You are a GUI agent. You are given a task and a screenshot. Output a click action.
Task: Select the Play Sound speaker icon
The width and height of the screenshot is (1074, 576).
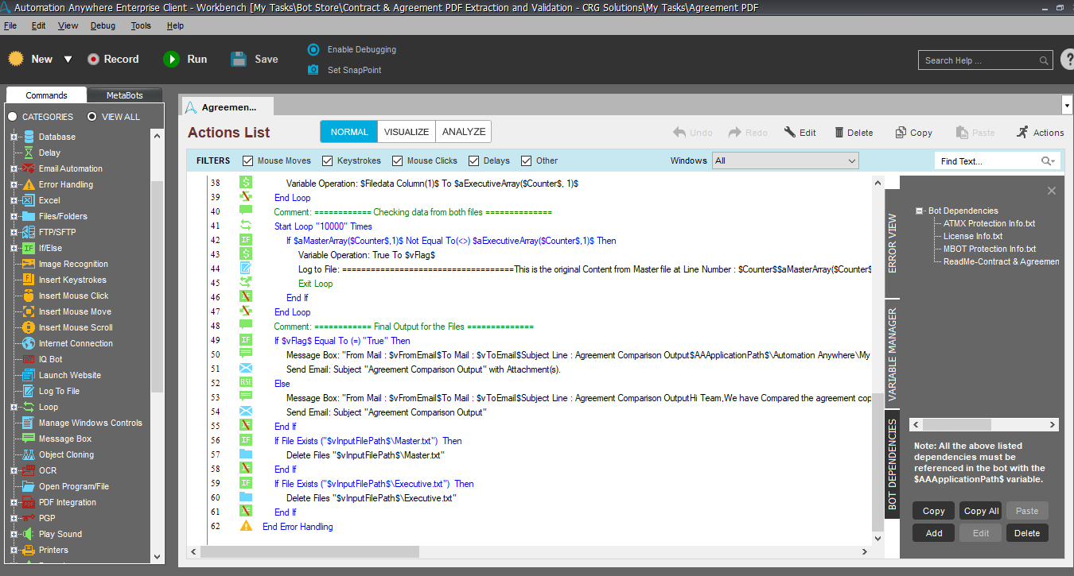[x=29, y=534]
